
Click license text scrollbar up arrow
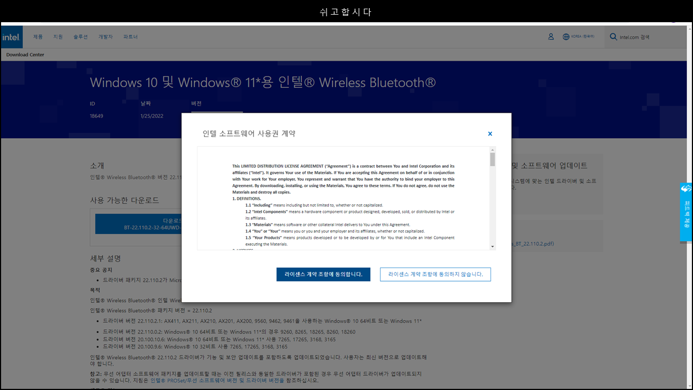pyautogui.click(x=493, y=149)
